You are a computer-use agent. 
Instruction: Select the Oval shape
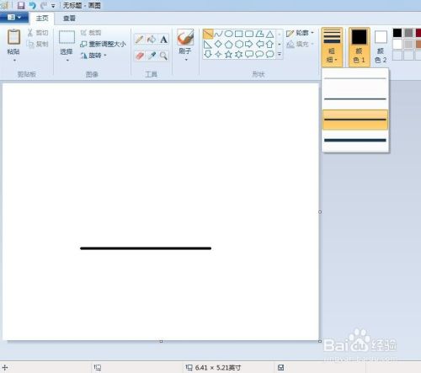[229, 34]
